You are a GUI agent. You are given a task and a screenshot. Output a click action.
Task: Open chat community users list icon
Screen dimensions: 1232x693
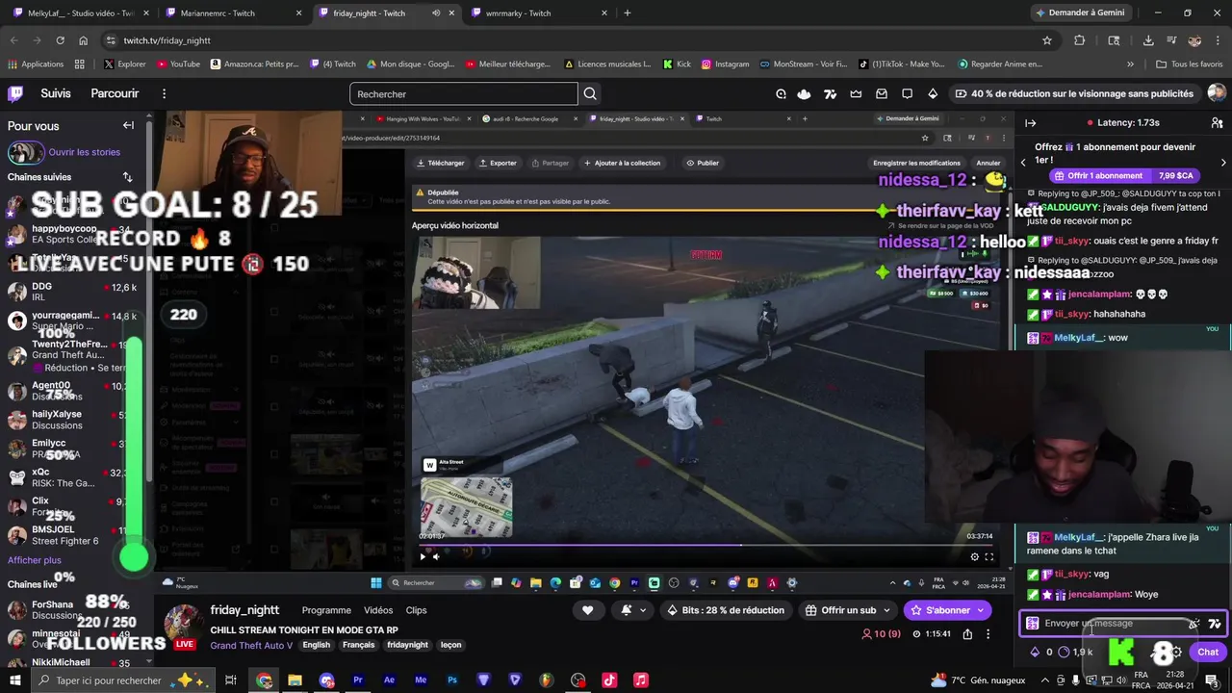(1217, 123)
